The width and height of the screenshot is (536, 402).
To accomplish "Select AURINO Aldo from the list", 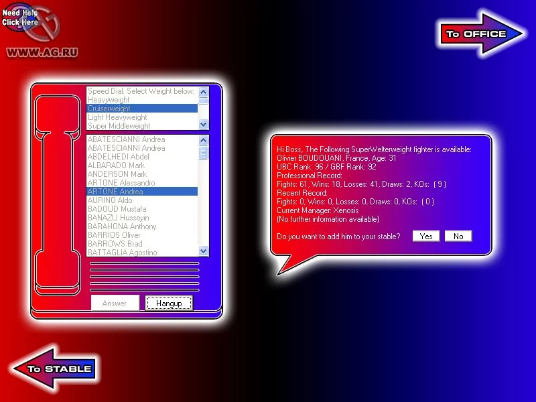I will coord(142,200).
